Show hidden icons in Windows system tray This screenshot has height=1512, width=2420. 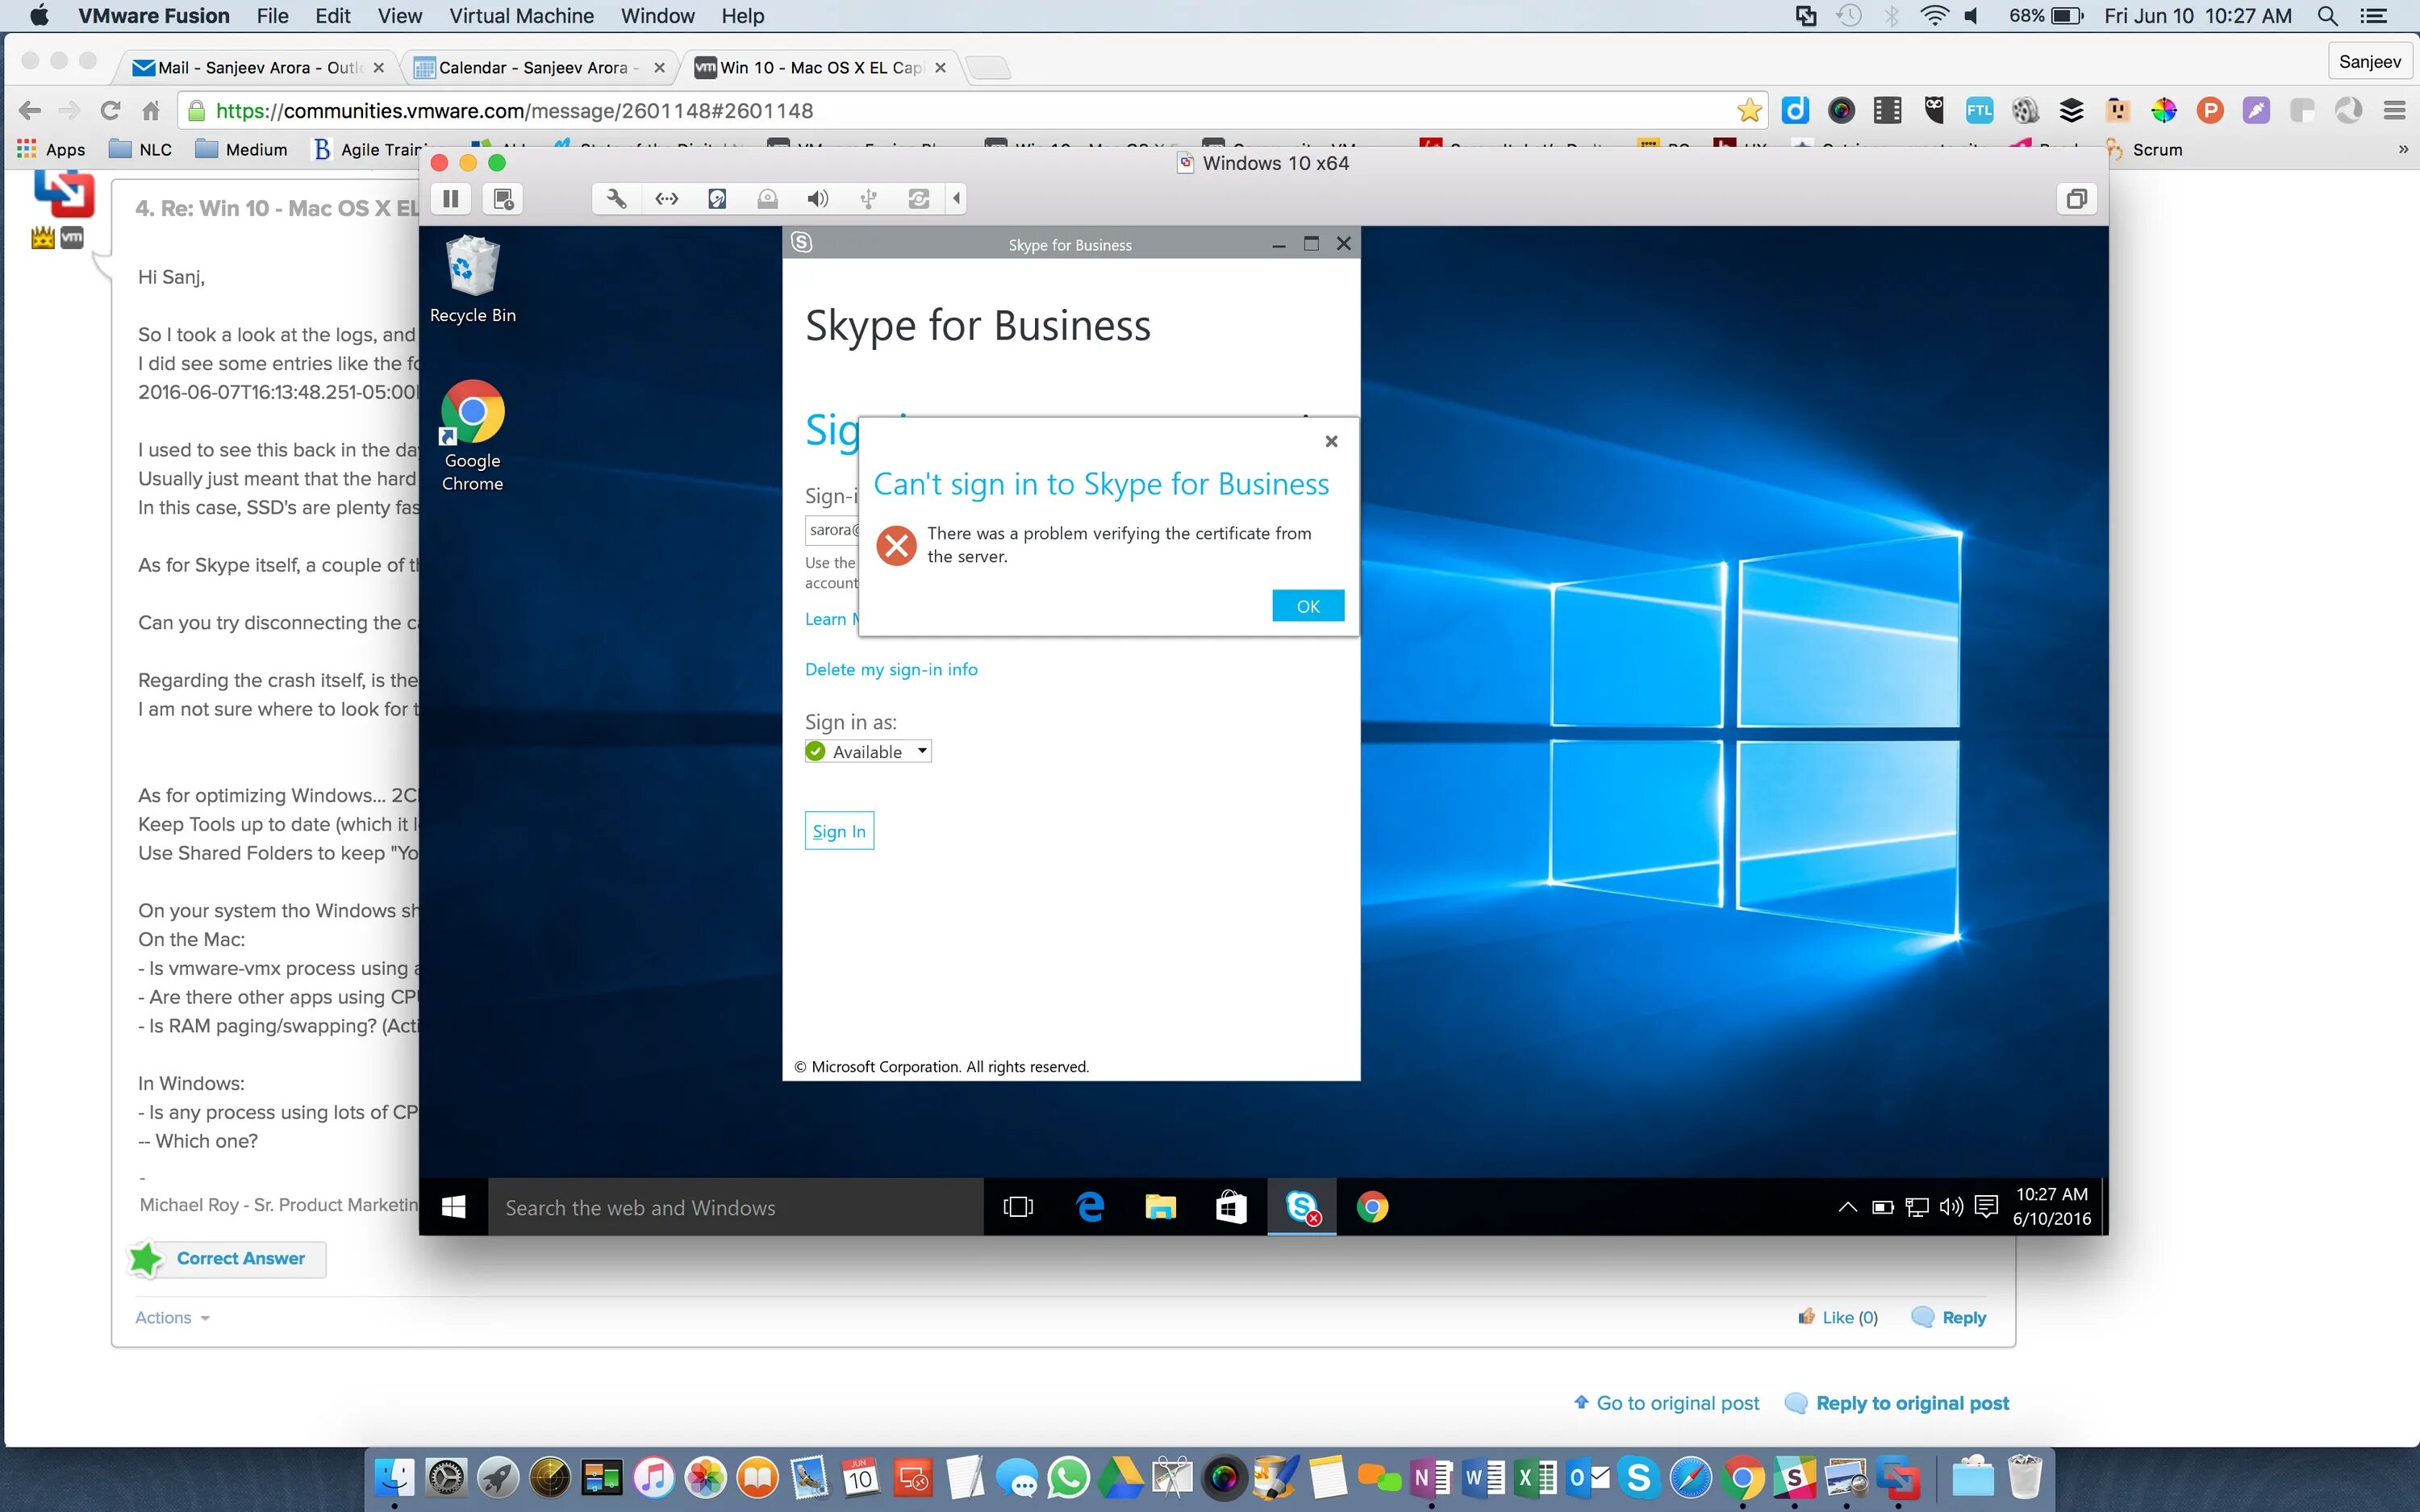1848,1207
